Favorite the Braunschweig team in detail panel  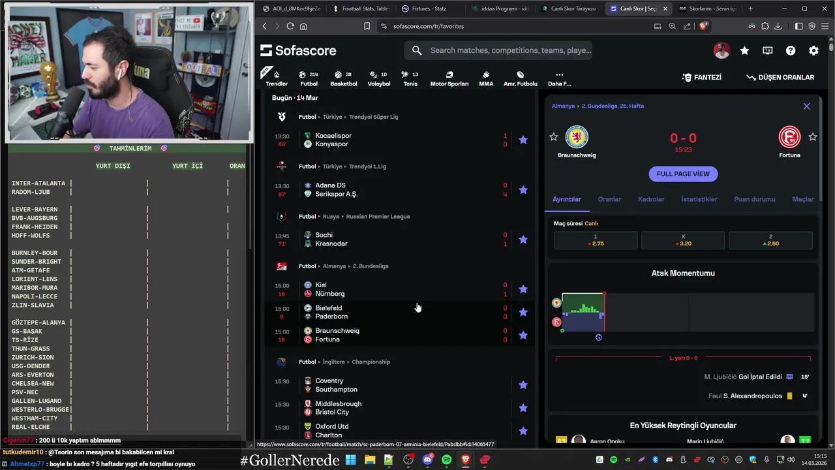click(x=554, y=136)
